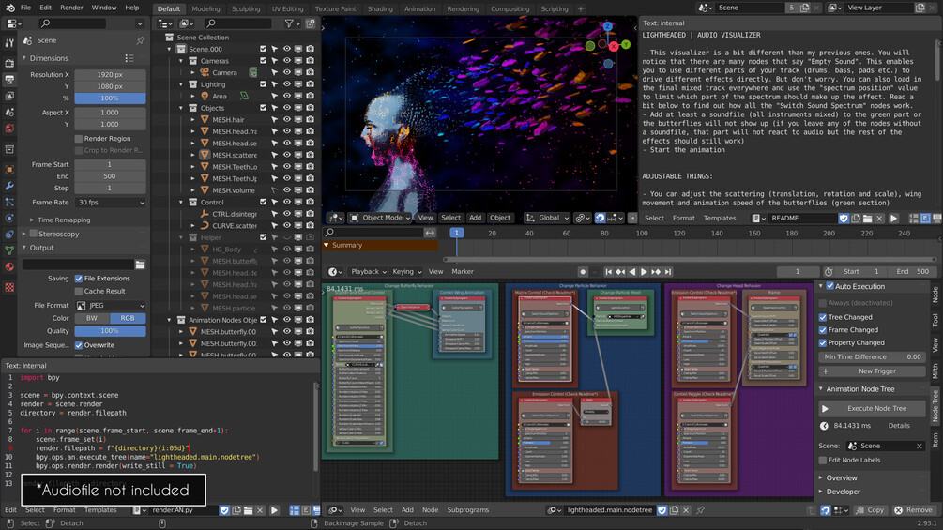Open Subprograms menu in node editor

pyautogui.click(x=467, y=510)
